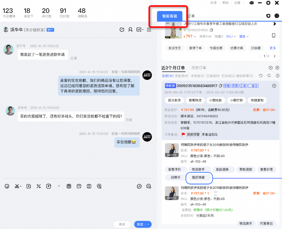Open the three-line menu icon in chat header
The height and width of the screenshot is (229, 282).
coord(149,30)
